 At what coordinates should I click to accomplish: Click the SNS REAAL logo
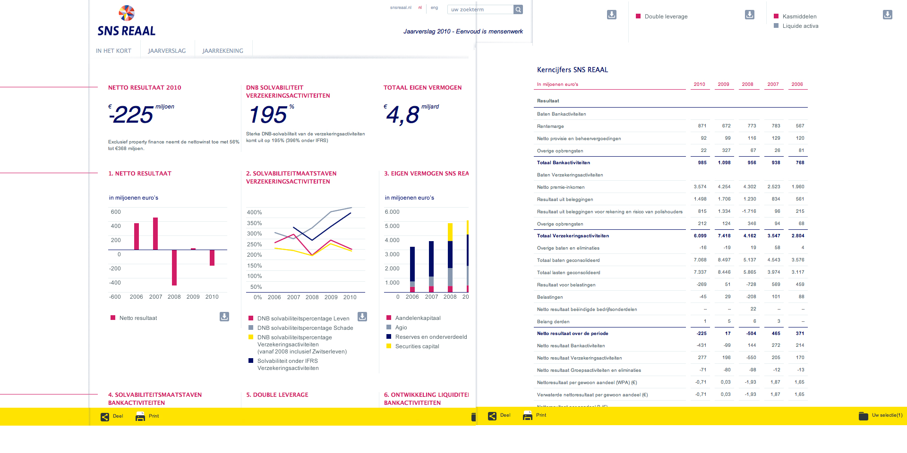click(x=126, y=21)
